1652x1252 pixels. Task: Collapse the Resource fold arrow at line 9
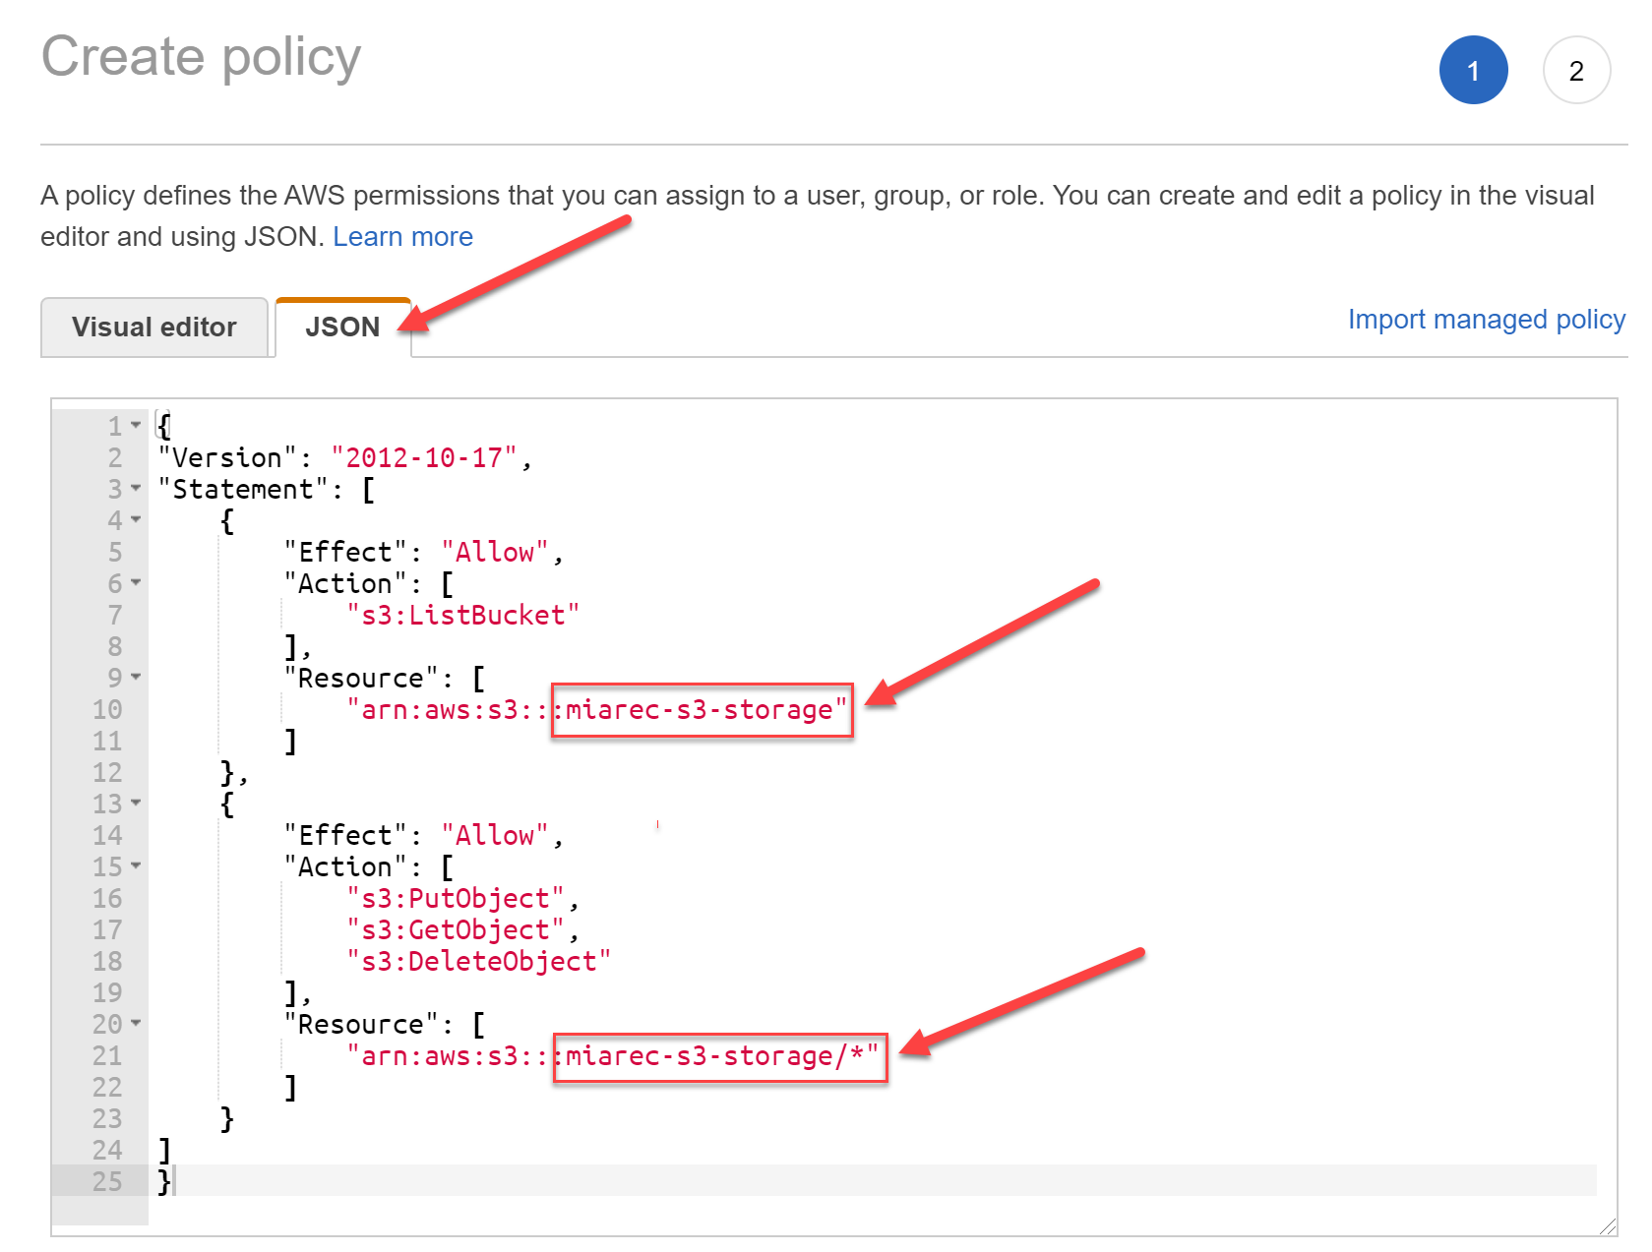coord(136,678)
